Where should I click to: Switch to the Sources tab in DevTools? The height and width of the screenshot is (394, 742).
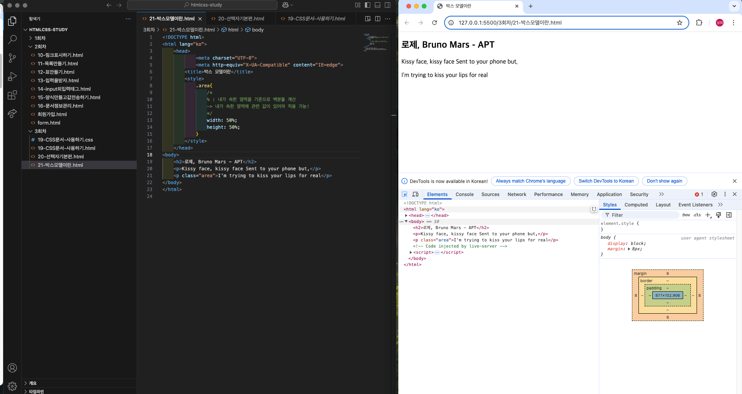[x=490, y=195]
